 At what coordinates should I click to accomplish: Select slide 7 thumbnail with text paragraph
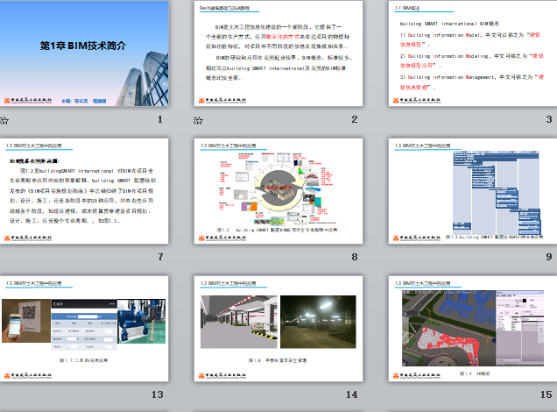(x=84, y=191)
